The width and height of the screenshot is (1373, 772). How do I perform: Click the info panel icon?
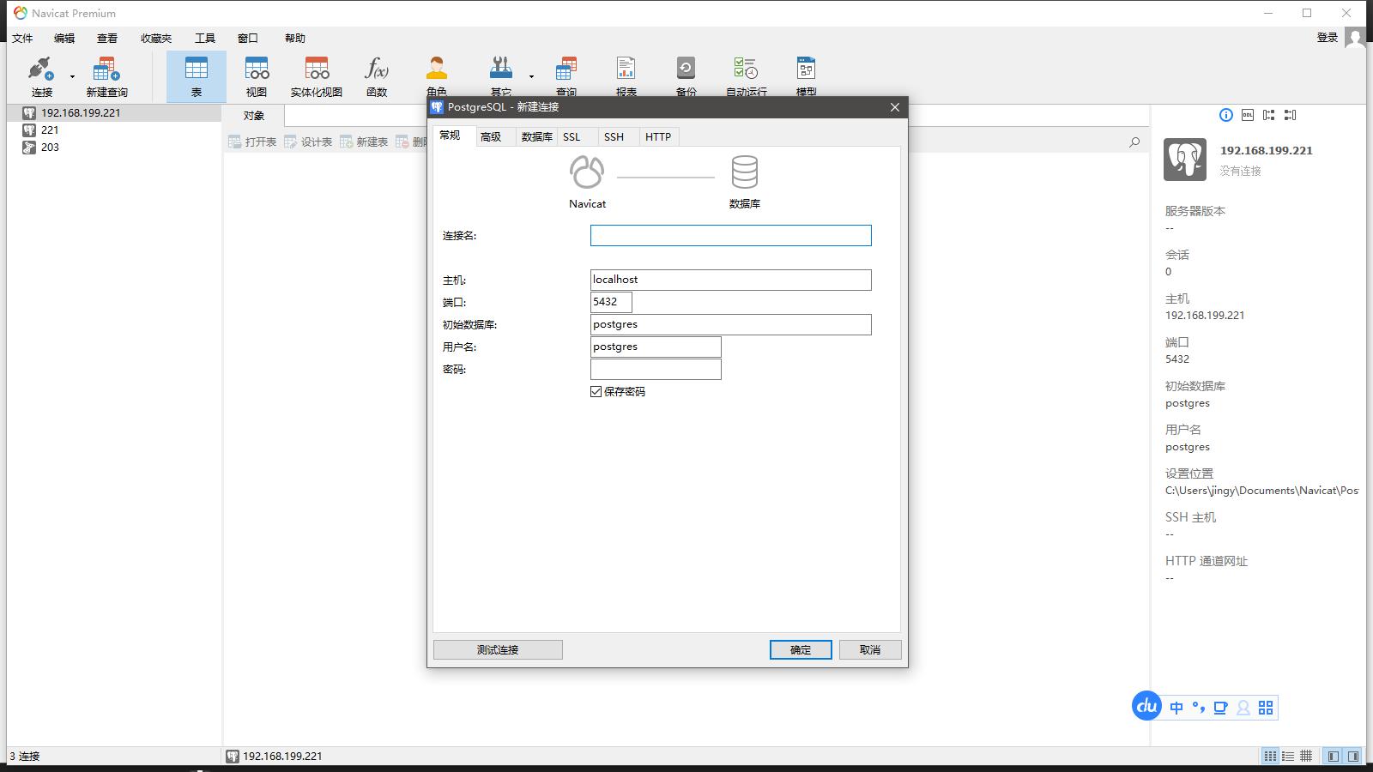tap(1226, 115)
